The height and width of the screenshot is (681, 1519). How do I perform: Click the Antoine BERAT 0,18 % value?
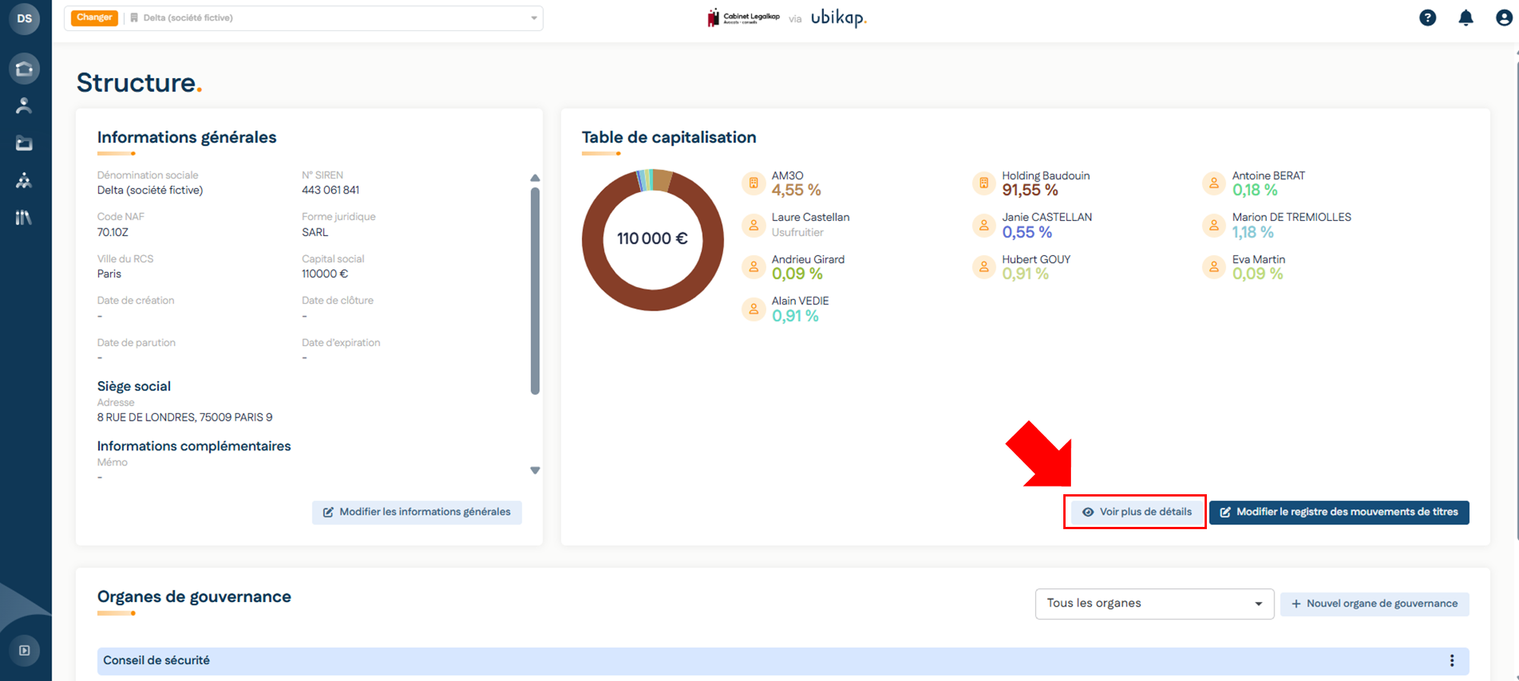click(1255, 191)
